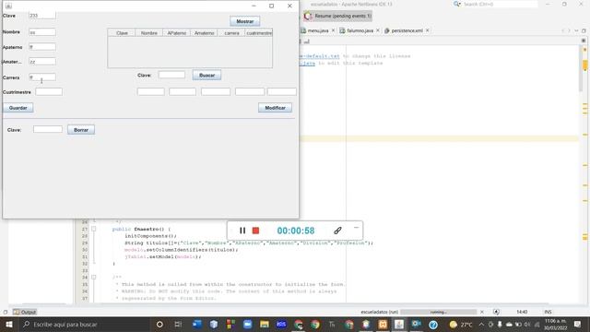Open weather widget showing 27°C
590x332 pixels.
[x=461, y=324]
